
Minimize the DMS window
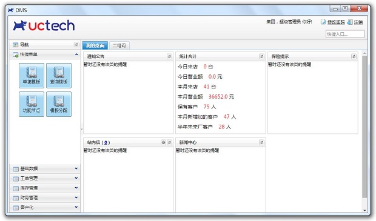pos(335,8)
